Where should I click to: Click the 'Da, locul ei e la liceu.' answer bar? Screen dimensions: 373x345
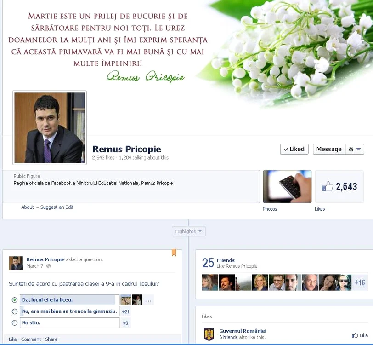69,300
